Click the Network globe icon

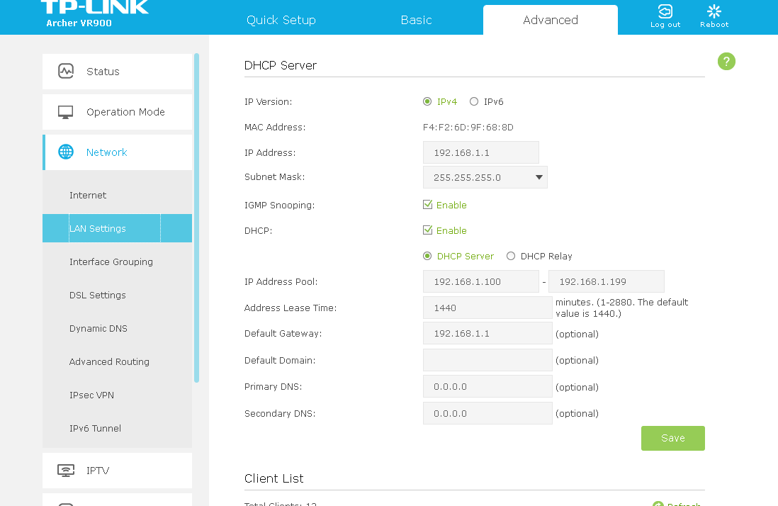click(x=66, y=152)
